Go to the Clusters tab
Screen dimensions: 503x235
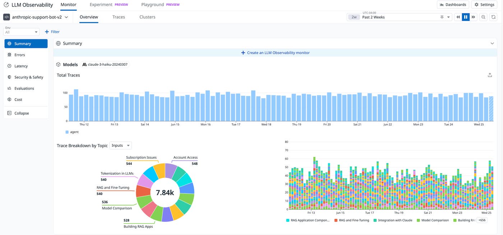coord(147,17)
